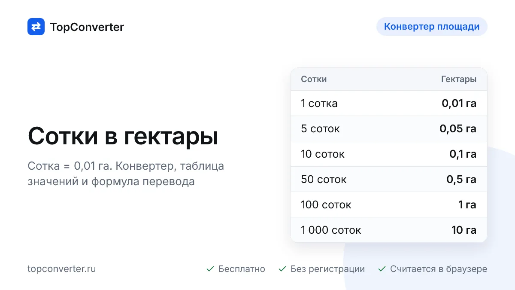Select the 10 соток cell
The width and height of the screenshot is (515, 290).
[323, 154]
